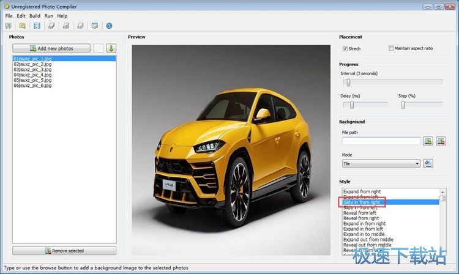Screen dimensions: 459x274
Task: Click the icon next to Mode dropdown
Action: [428, 163]
